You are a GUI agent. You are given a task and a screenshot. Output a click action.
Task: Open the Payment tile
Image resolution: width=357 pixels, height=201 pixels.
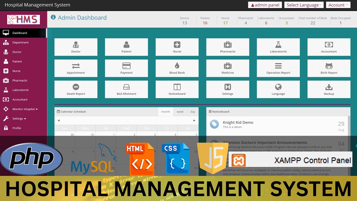pyautogui.click(x=126, y=68)
